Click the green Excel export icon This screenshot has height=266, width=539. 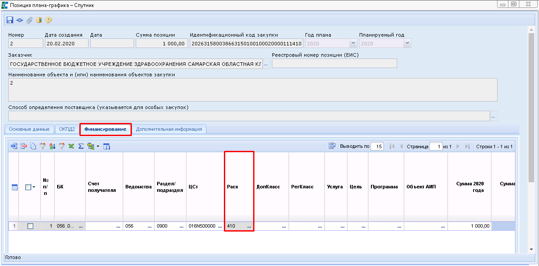click(71, 147)
